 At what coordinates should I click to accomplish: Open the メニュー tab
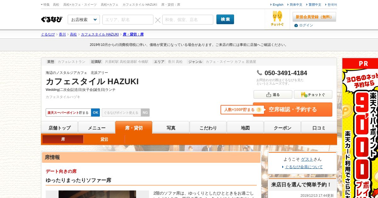(97, 128)
